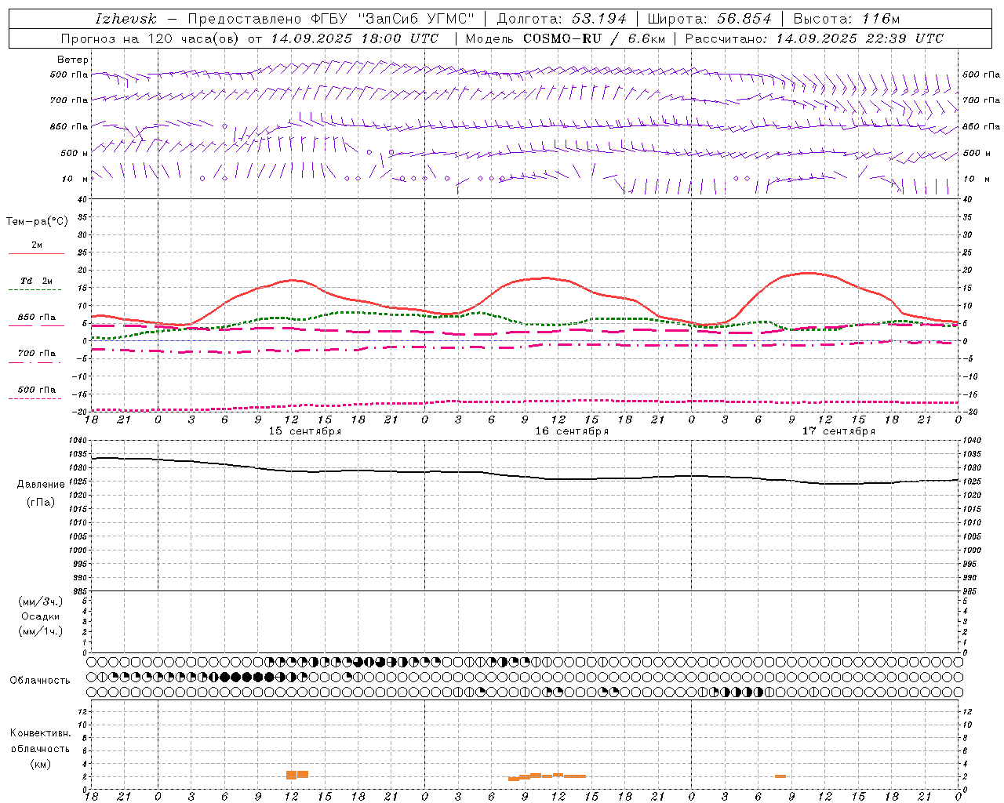Click the 'Ветер' wind panel label

[73, 60]
